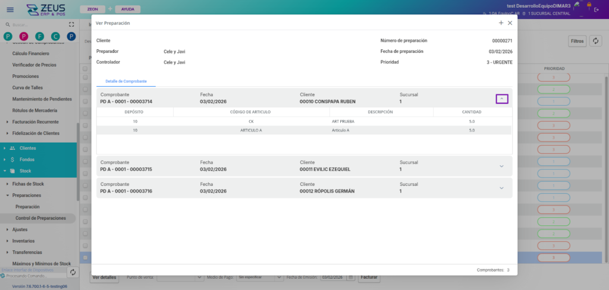Click the refresh icon next to Filtros
The height and width of the screenshot is (290, 609).
[x=597, y=41]
